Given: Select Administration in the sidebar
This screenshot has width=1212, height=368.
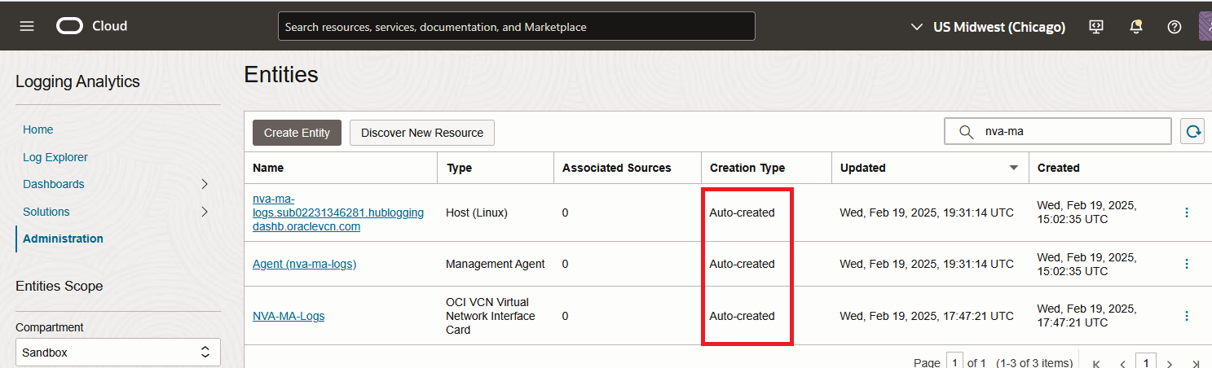Looking at the screenshot, I should [x=63, y=239].
